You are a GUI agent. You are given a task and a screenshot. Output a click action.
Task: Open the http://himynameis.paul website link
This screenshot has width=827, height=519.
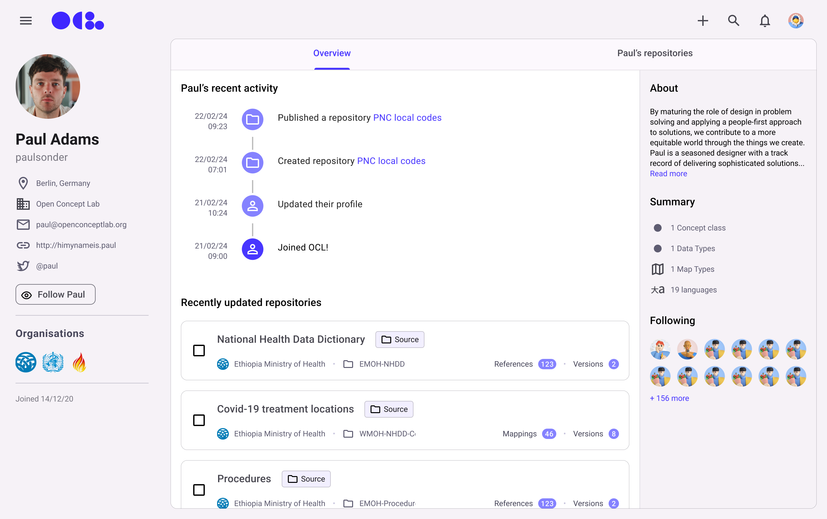pyautogui.click(x=76, y=245)
